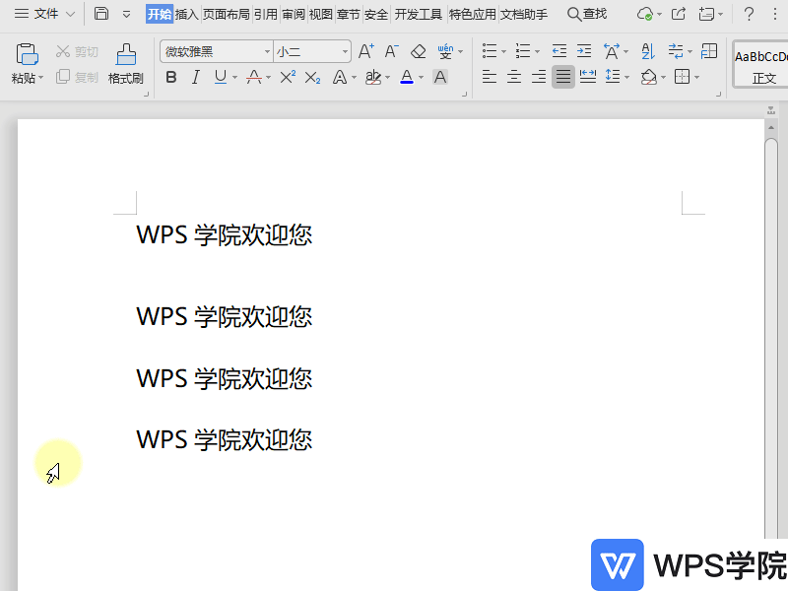Click the phonetic guide (wén) icon
Image resolution: width=788 pixels, height=591 pixels.
click(x=445, y=51)
